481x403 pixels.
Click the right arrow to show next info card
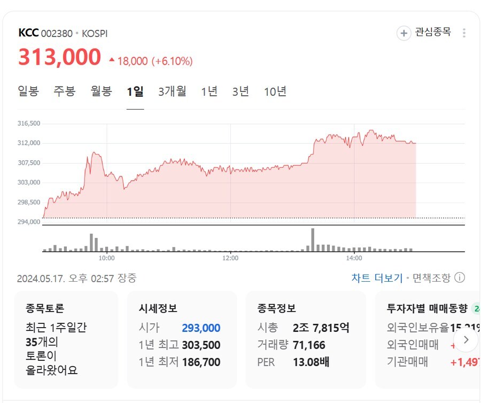[466, 340]
